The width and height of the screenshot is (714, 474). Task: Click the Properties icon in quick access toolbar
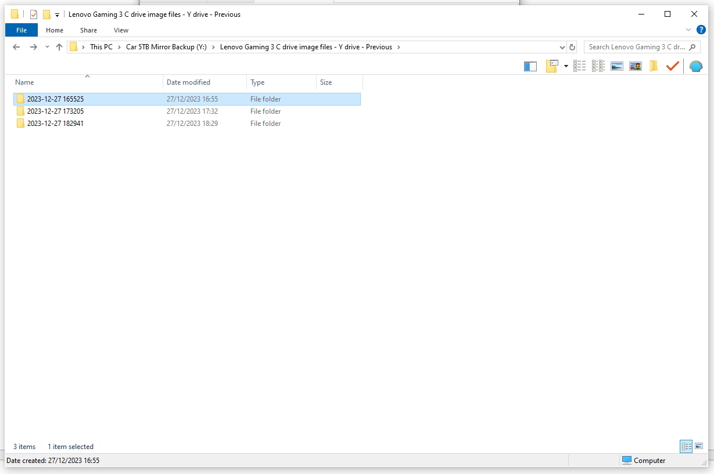click(34, 15)
